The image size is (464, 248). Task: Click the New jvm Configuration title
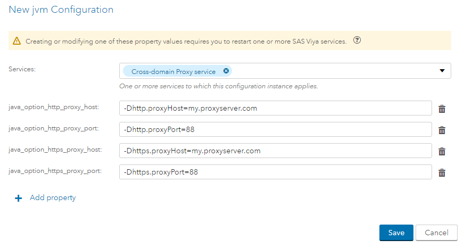tap(61, 10)
